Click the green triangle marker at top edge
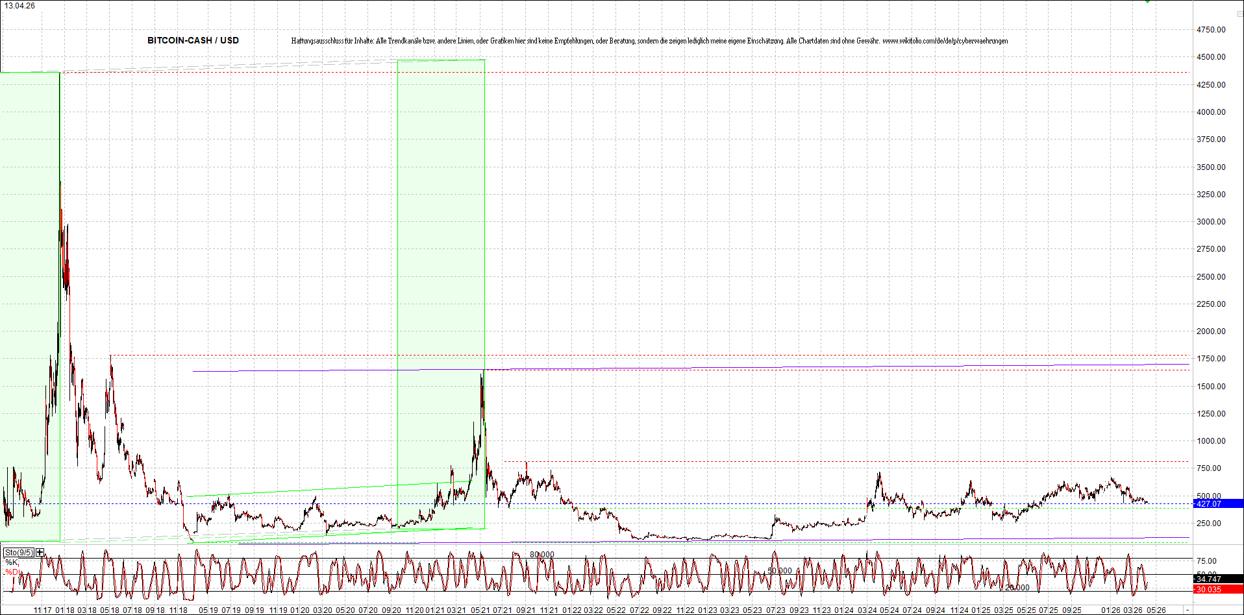This screenshot has width=1244, height=615. [x=1147, y=2]
